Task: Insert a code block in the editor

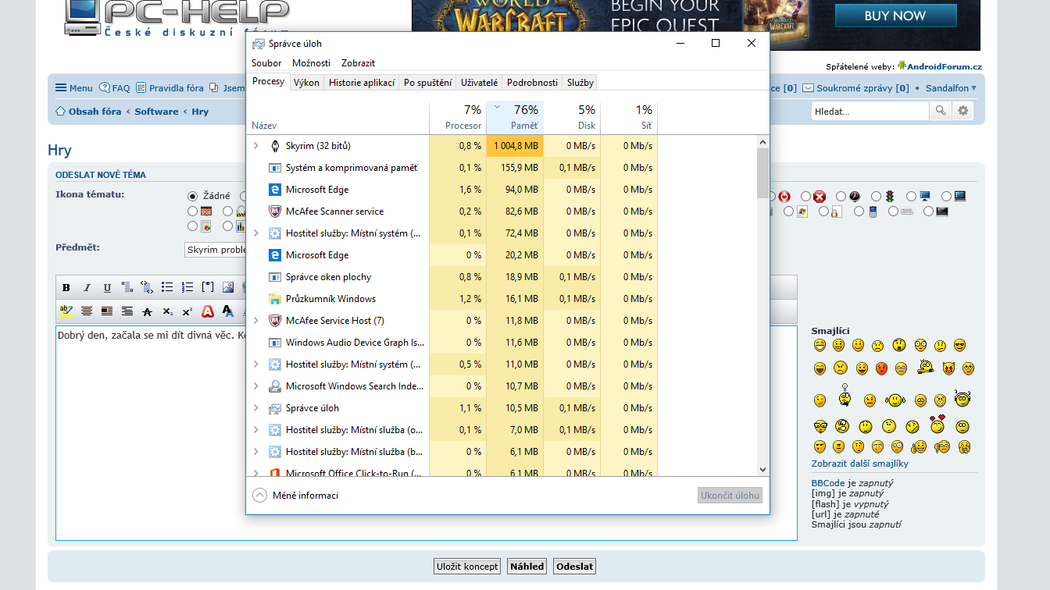Action: pos(147,288)
